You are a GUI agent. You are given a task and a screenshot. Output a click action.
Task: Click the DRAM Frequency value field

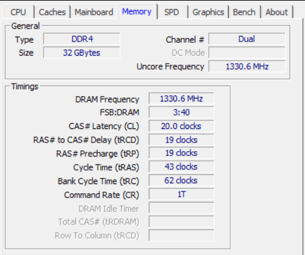(x=181, y=98)
